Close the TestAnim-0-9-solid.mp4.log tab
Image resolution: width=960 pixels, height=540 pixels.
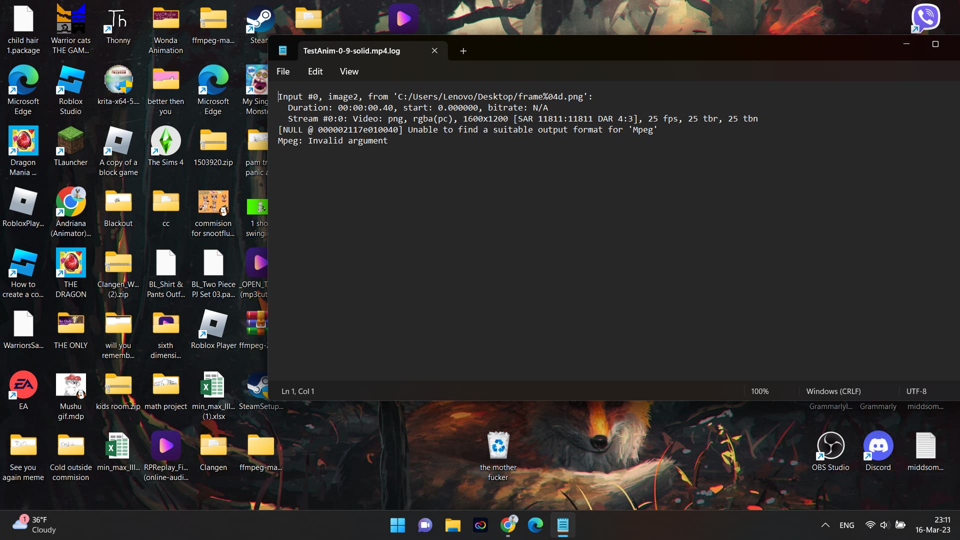434,51
